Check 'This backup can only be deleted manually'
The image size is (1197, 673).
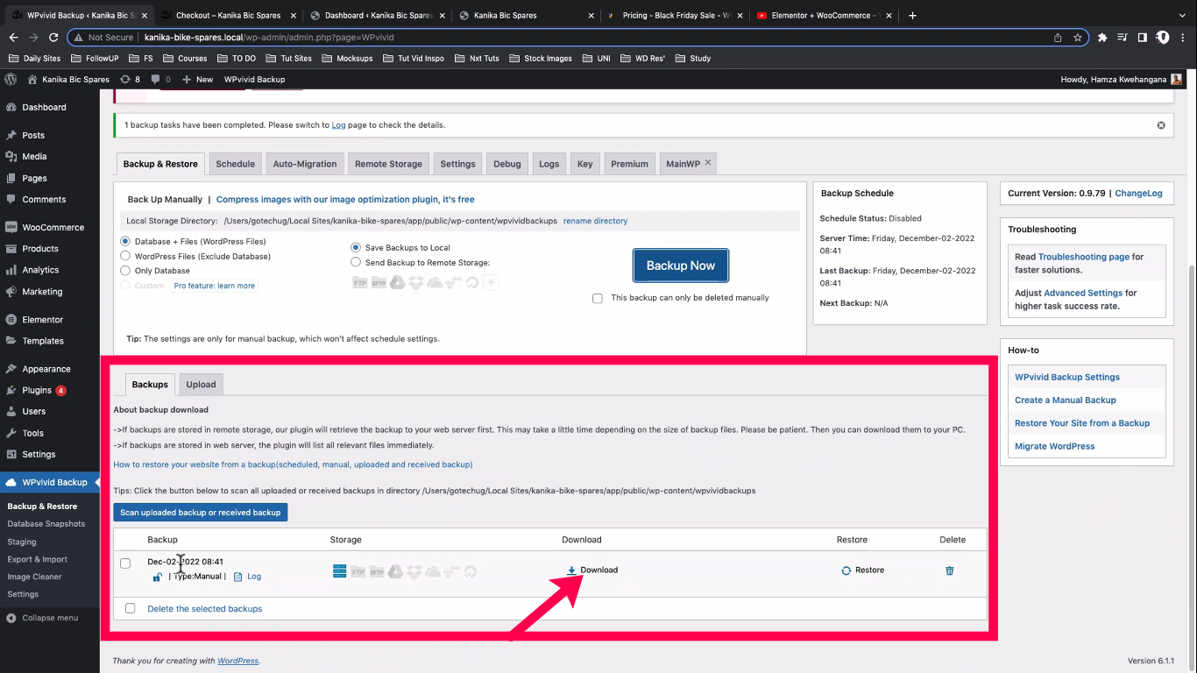[x=598, y=298]
